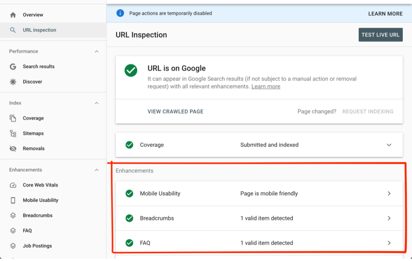412x261 pixels.
Task: Click the URL Inspection page heading
Action: coord(141,35)
